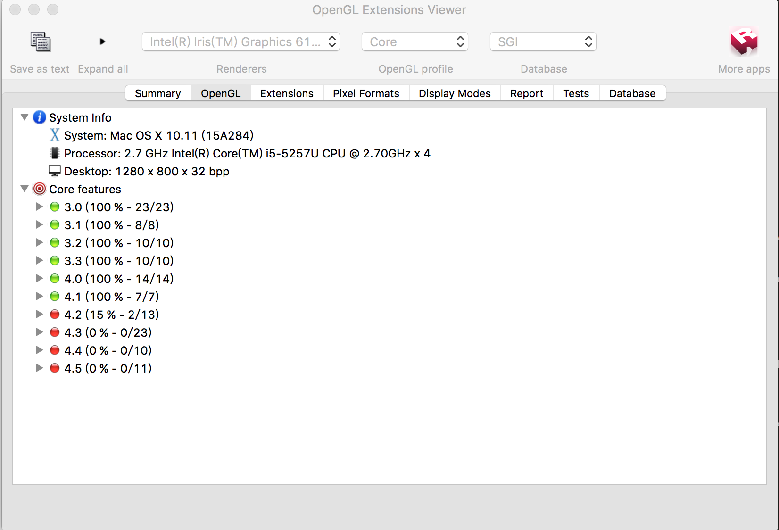
Task: Expand the 4.4 core features row
Action: point(40,350)
